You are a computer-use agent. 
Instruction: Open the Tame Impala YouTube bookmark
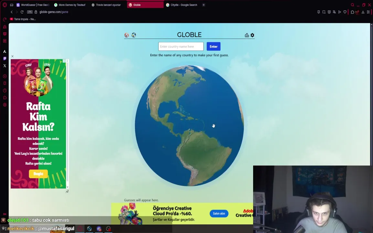click(23, 19)
